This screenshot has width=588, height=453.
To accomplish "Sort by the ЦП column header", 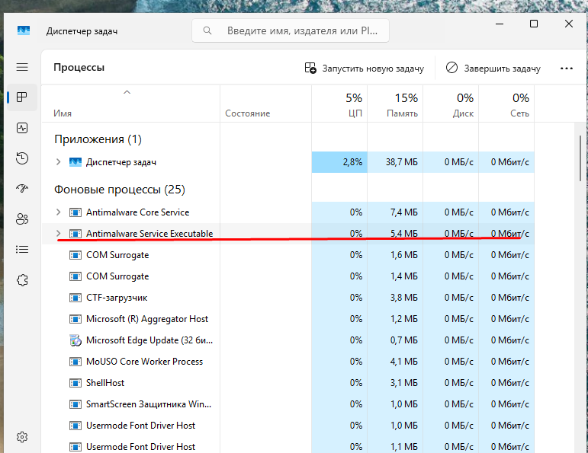I will pyautogui.click(x=339, y=104).
